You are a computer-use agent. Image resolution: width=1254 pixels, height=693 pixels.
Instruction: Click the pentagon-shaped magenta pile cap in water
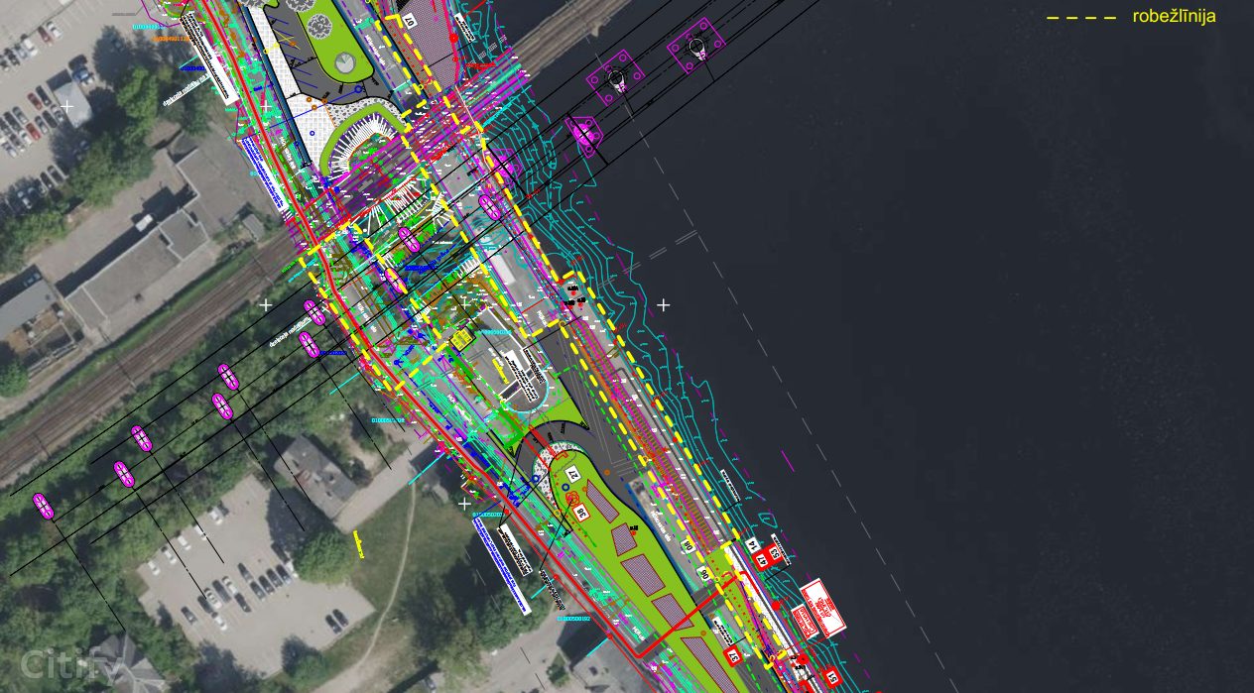pos(583,136)
